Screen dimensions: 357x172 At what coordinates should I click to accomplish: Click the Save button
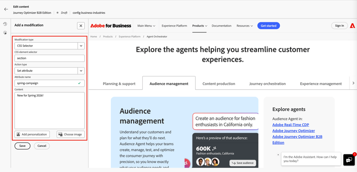(22, 146)
